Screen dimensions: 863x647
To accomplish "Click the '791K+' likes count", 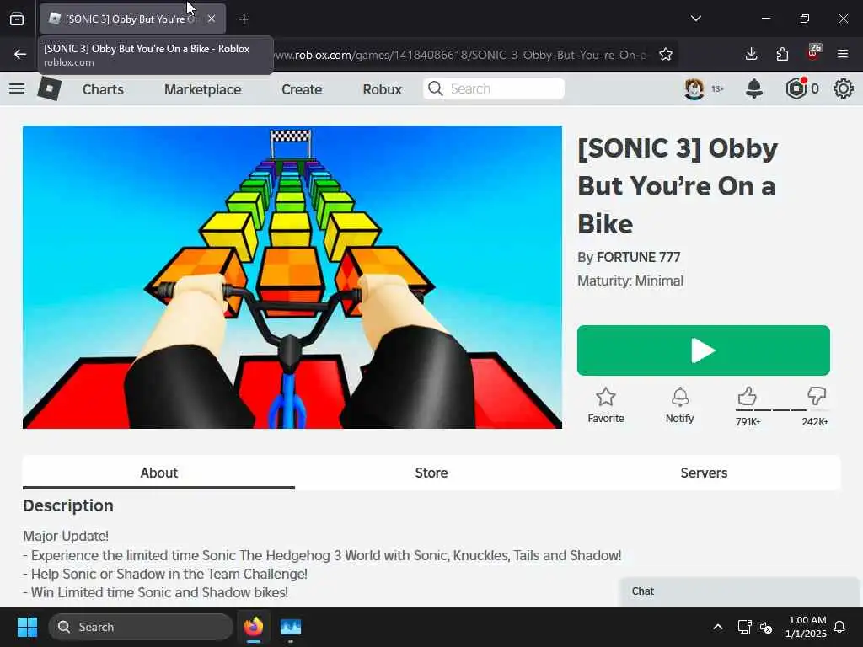I will coord(748,421).
